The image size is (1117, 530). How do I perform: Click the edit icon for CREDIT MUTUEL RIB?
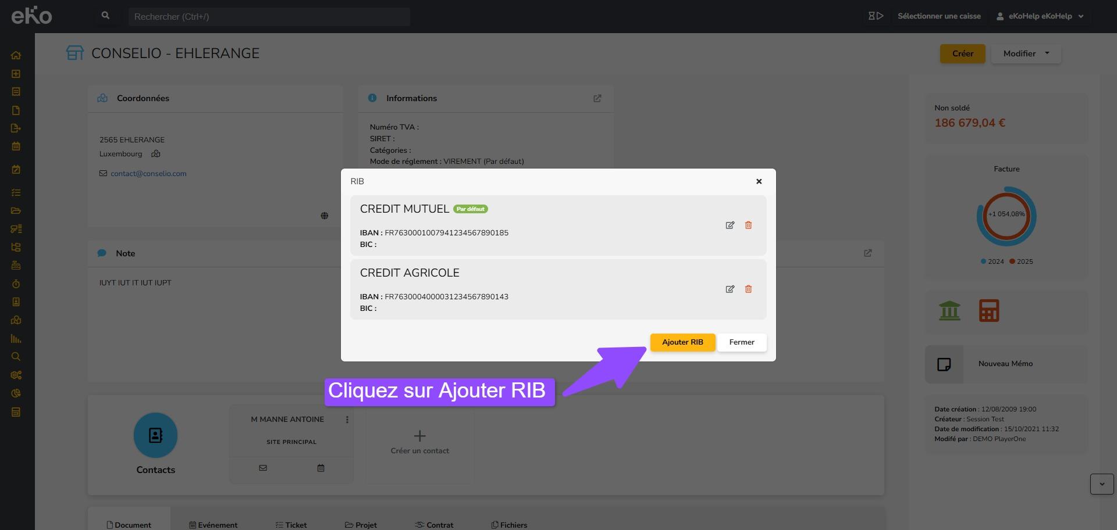point(730,225)
